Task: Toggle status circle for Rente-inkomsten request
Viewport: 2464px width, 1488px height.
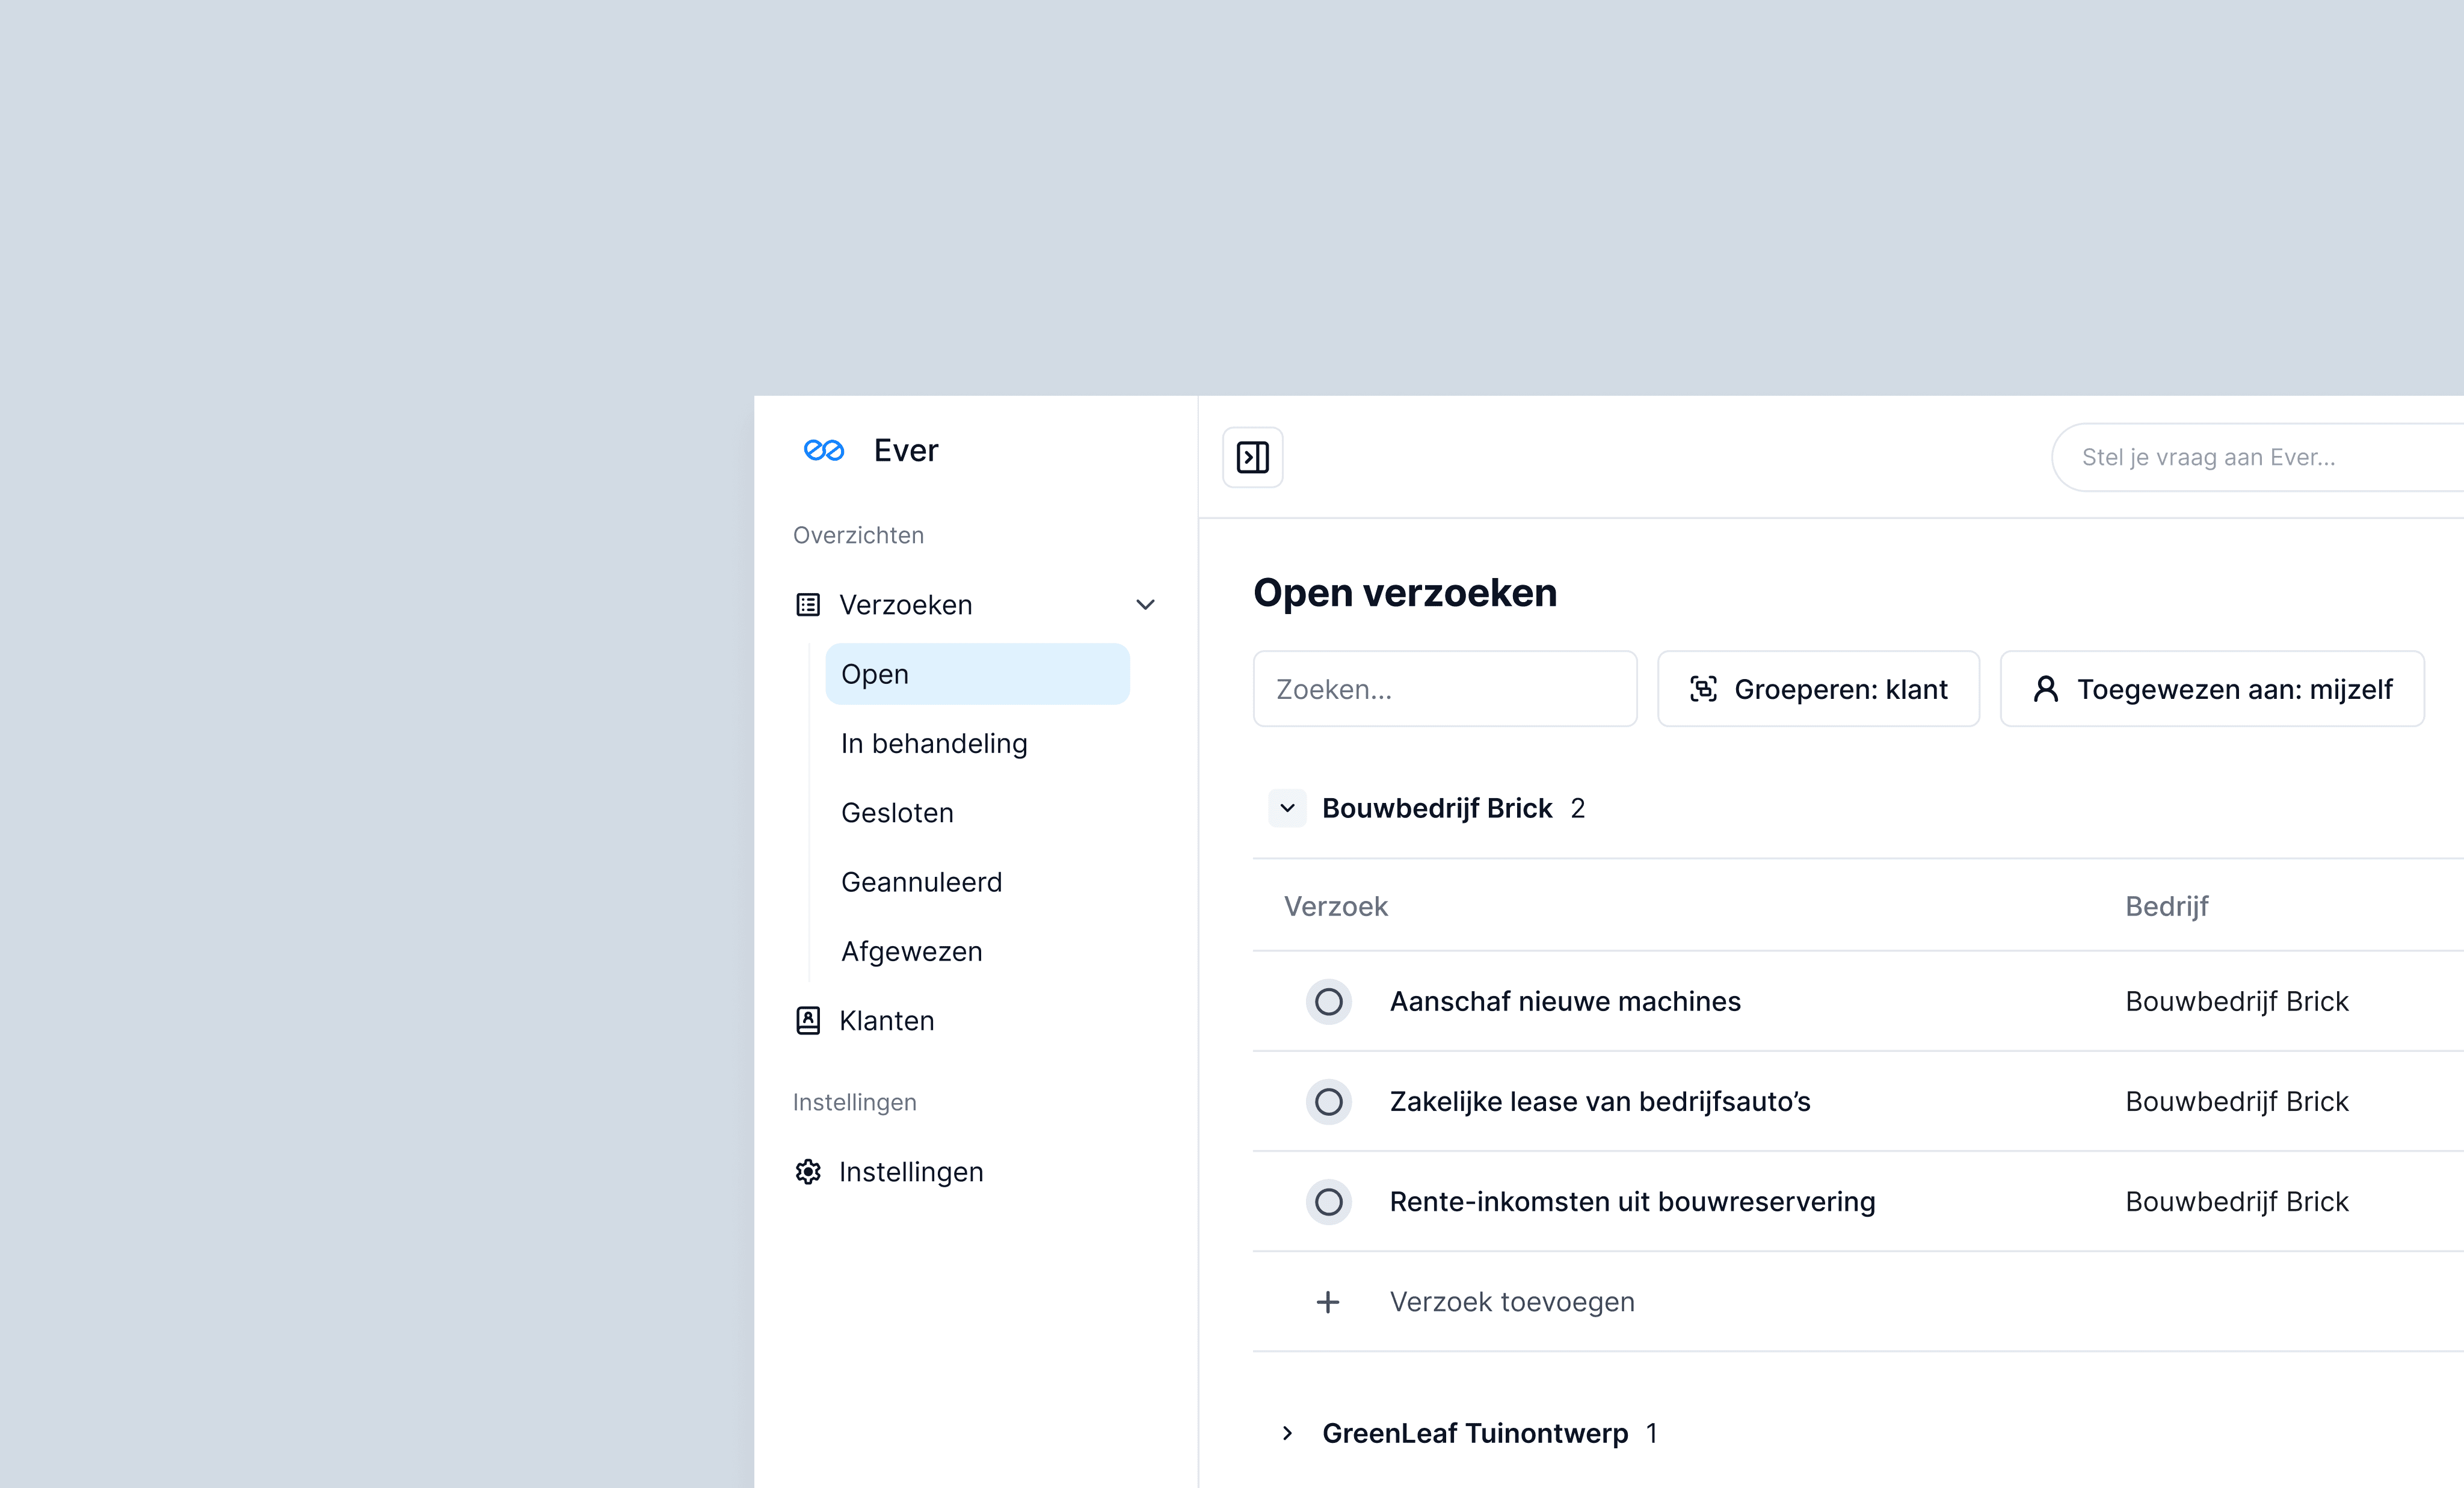Action: pyautogui.click(x=1328, y=1202)
